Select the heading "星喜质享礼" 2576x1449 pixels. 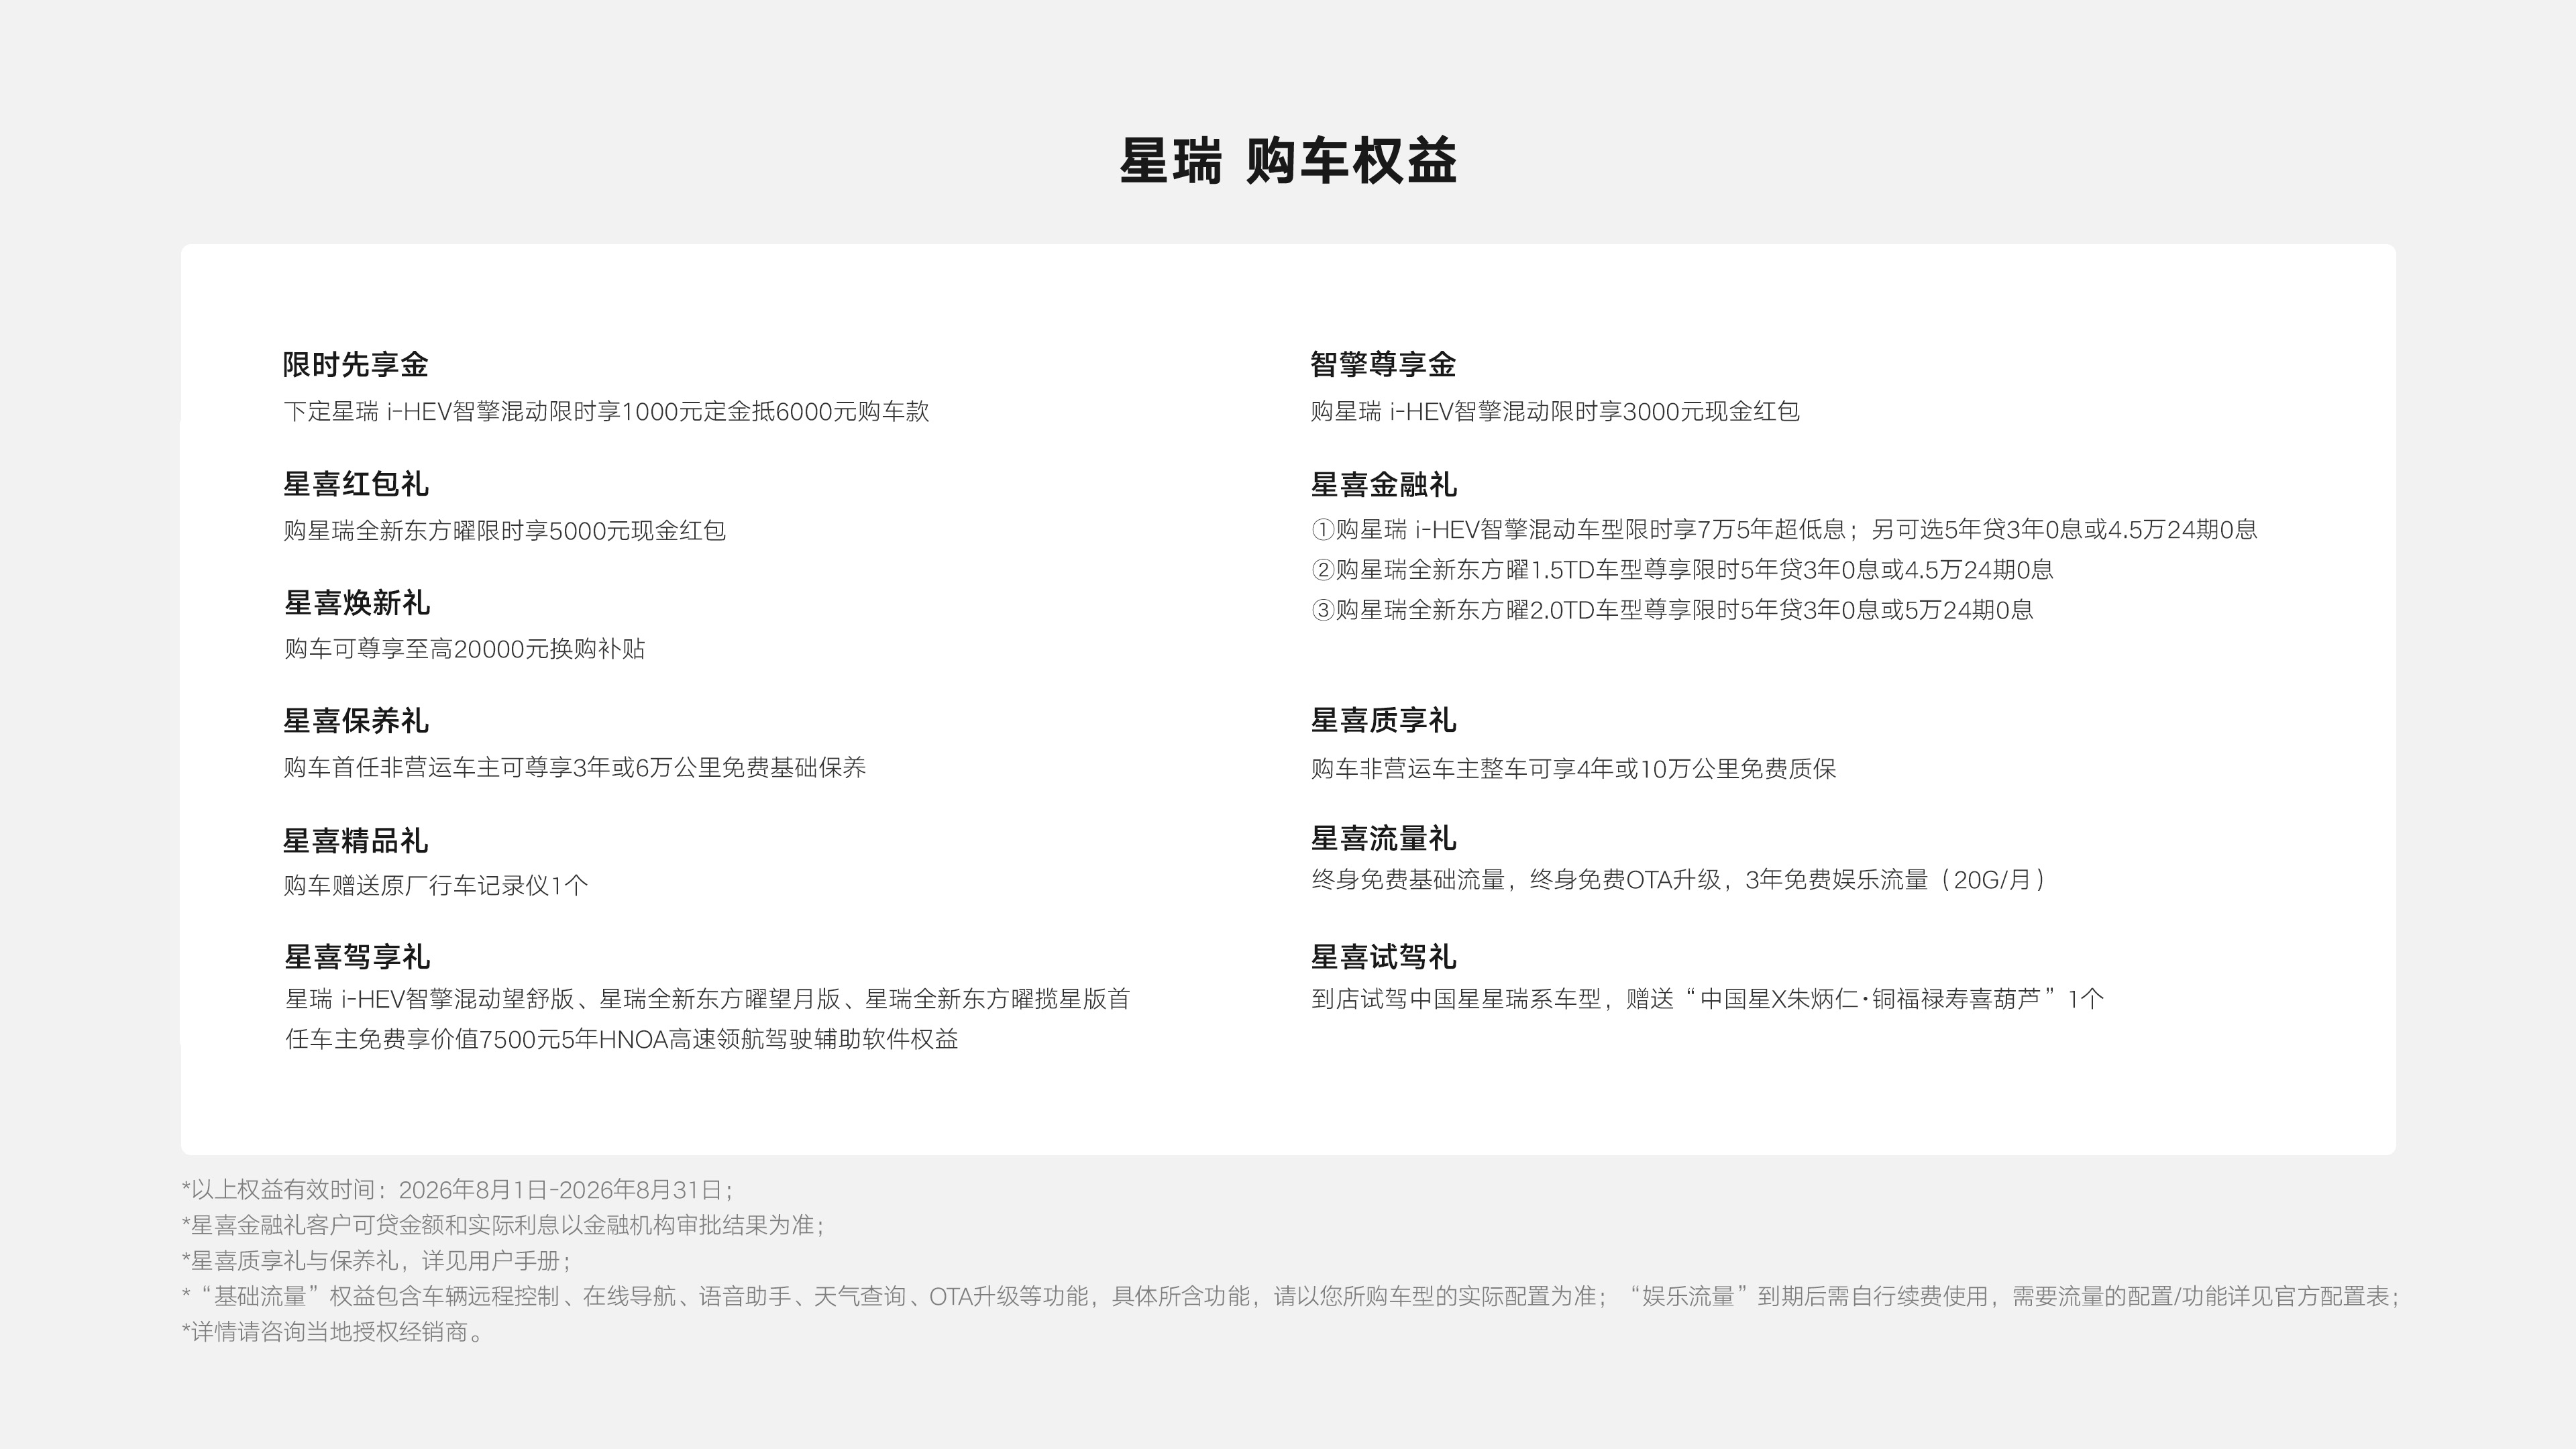tap(1383, 720)
